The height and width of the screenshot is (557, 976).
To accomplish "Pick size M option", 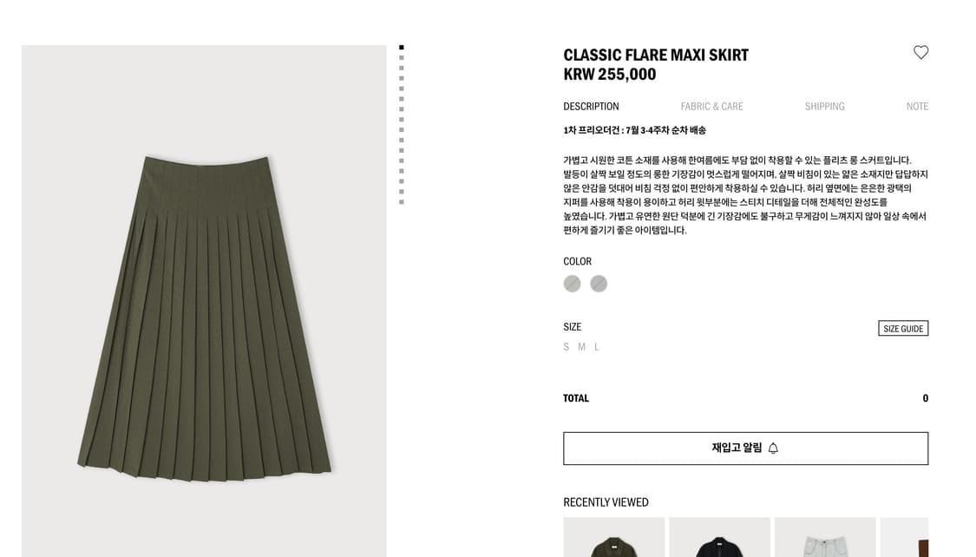I will (581, 347).
